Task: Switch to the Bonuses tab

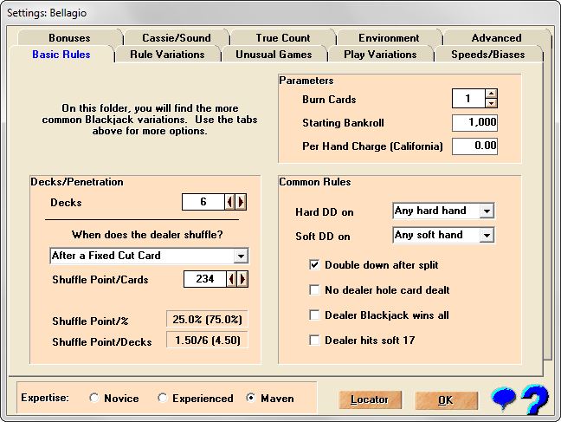Action: coord(69,37)
